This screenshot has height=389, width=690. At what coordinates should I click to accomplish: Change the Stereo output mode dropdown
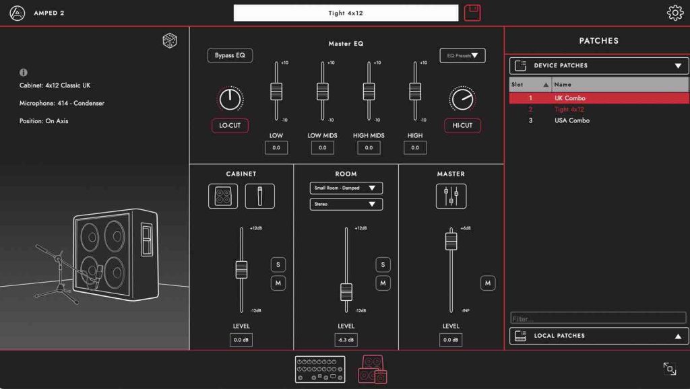click(x=346, y=204)
